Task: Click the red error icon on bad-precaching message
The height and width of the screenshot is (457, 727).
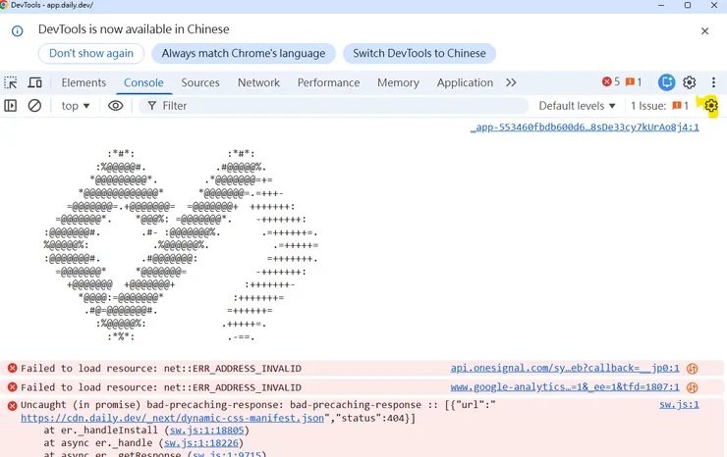Action: [13, 406]
